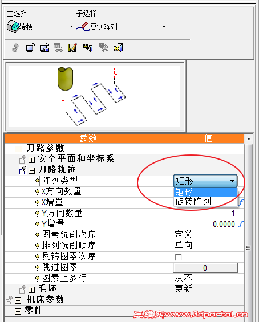Open the 子选择 dropdown arrow next to 复制阵列

click(164, 26)
